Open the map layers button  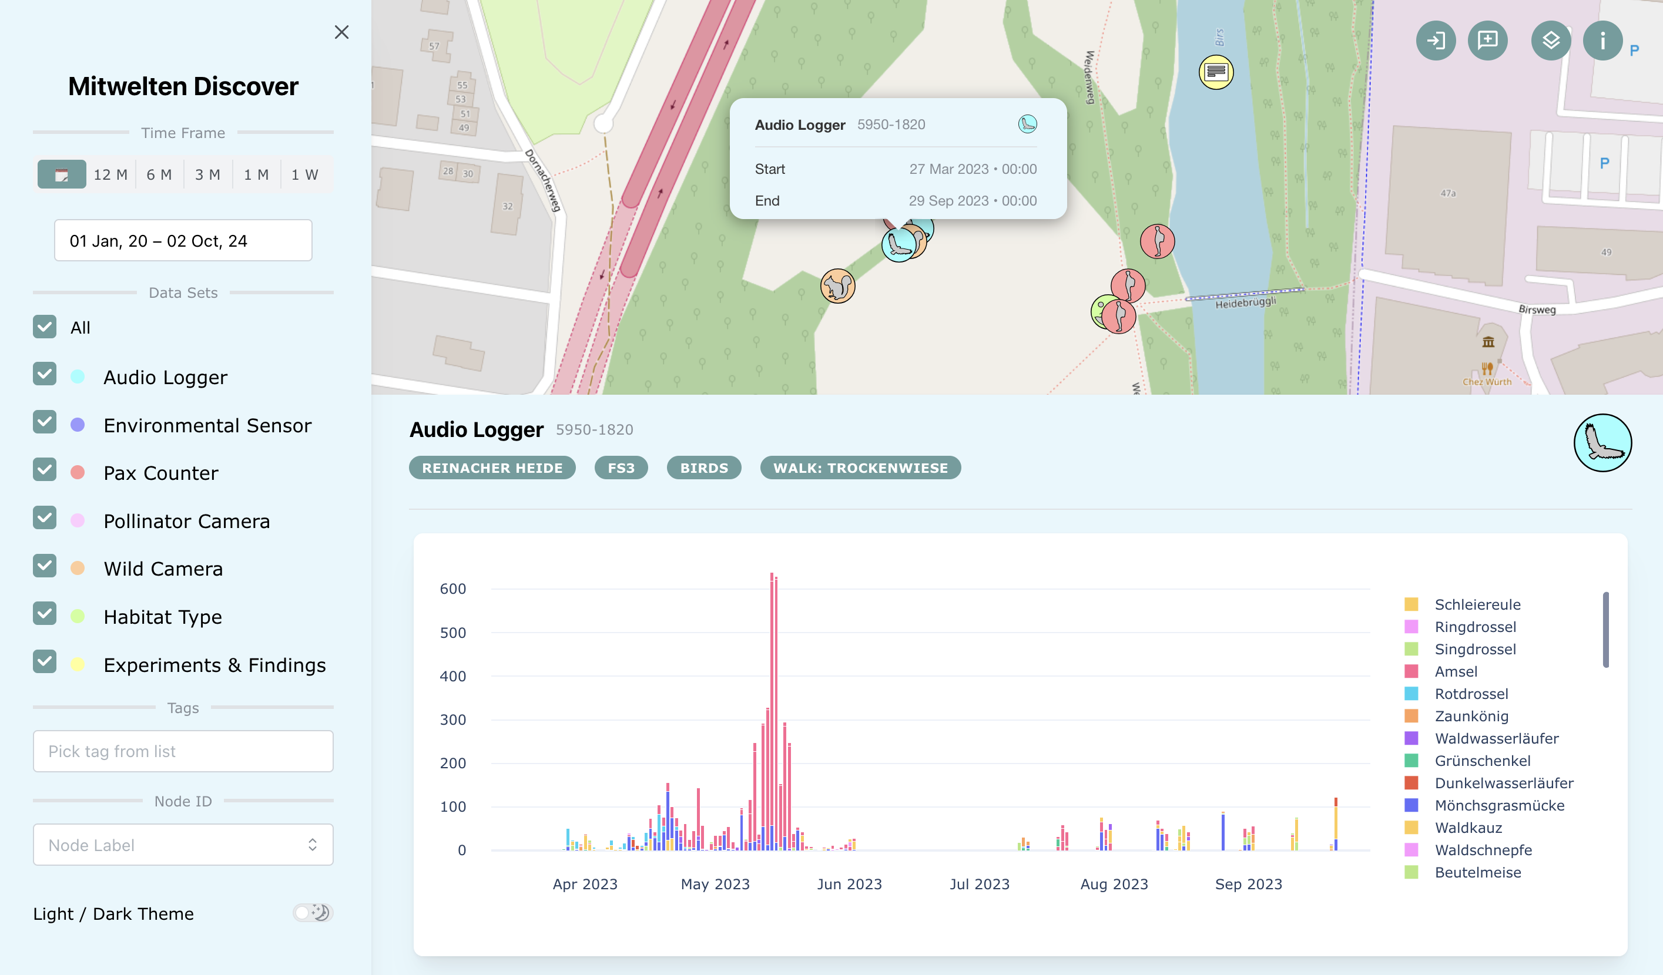(x=1550, y=41)
